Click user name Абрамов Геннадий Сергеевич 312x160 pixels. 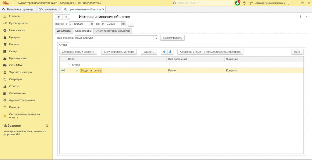[x=270, y=3]
